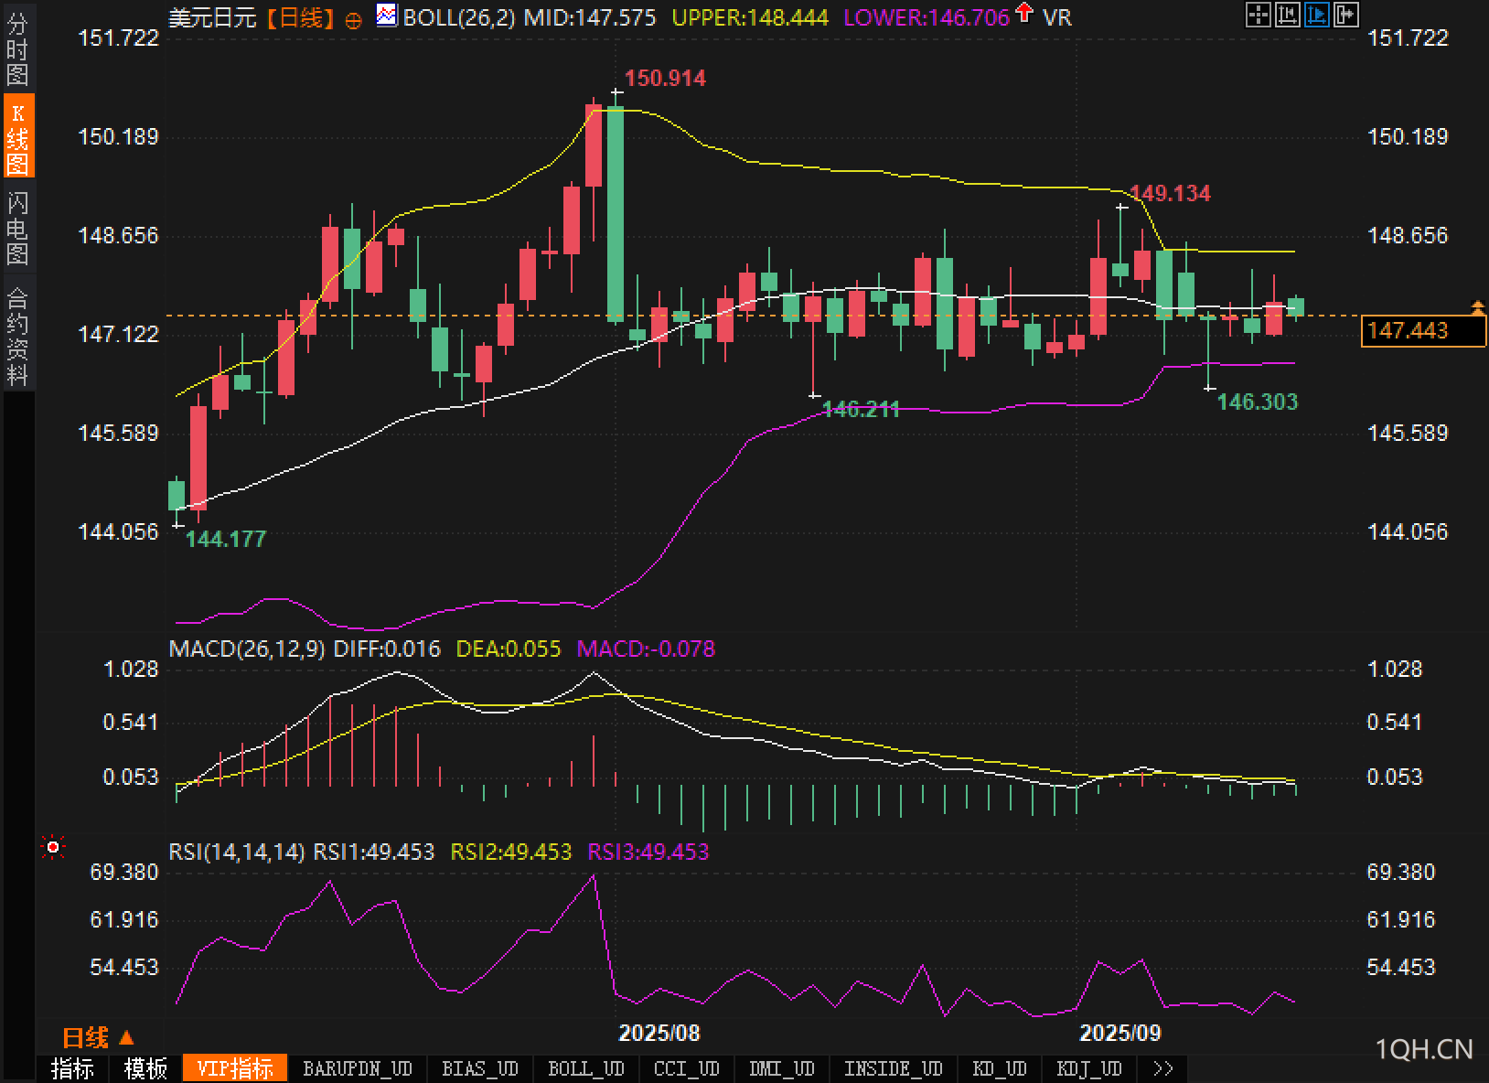This screenshot has height=1083, width=1489.
Task: Switch to the 指标 tab
Action: 72,1068
